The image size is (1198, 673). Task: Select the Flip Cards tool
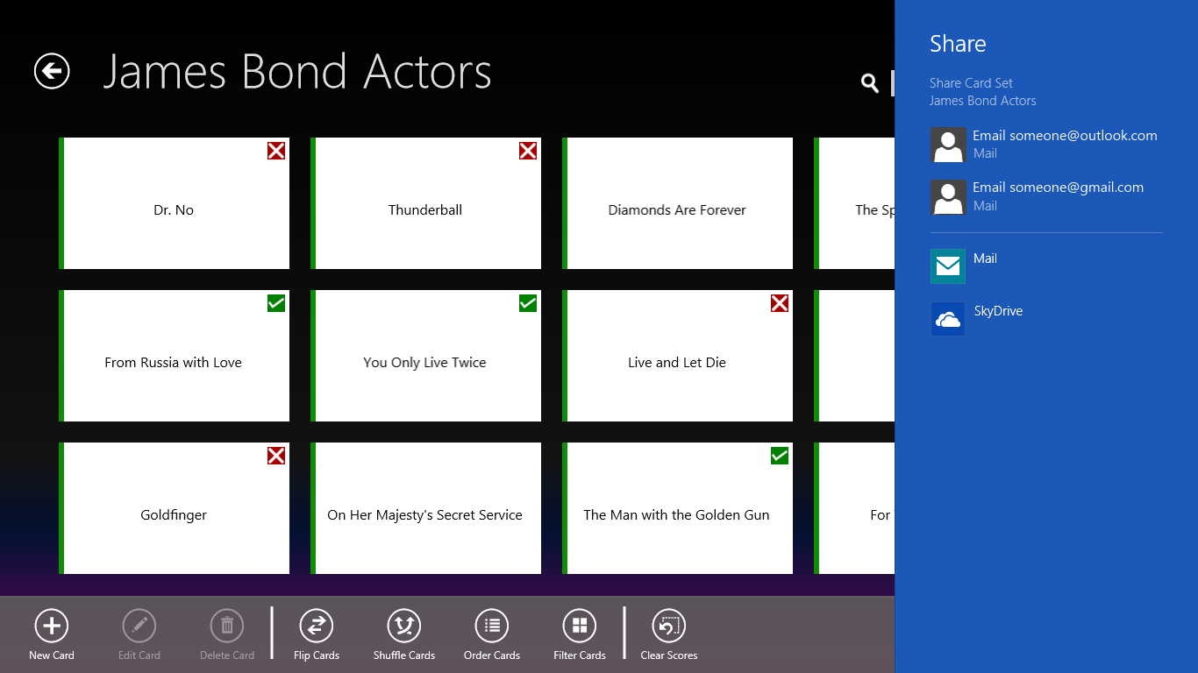pos(316,634)
